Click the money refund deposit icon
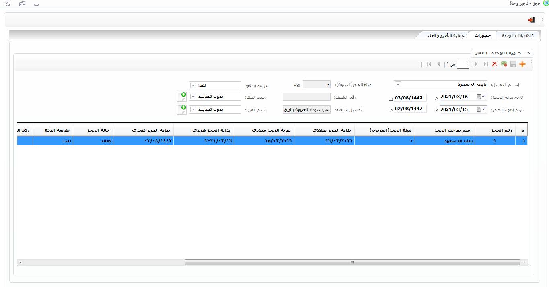 click(504, 64)
